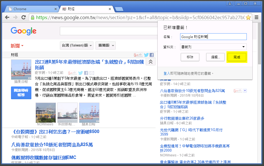This screenshot has width=264, height=166.
Task: Click the 完成 button to finish bookmark
Action: coord(237,57)
